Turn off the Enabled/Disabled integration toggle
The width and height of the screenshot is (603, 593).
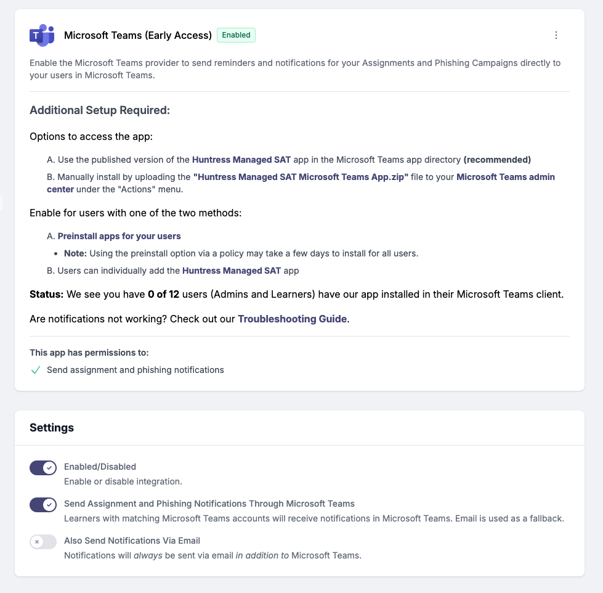click(x=43, y=468)
